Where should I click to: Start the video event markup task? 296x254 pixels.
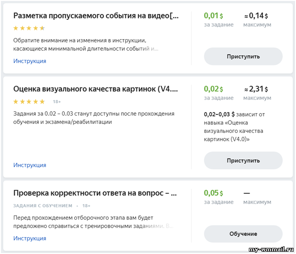coord(243,57)
